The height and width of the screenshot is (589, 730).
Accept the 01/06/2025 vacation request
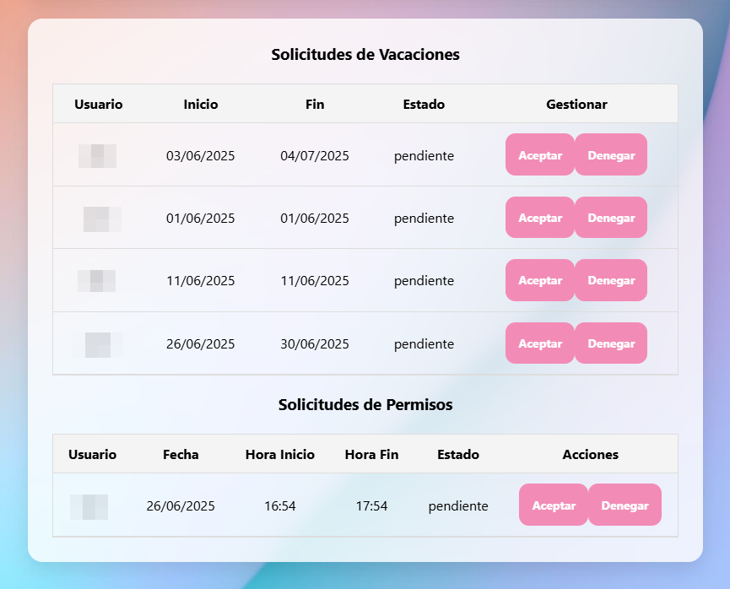pos(540,218)
